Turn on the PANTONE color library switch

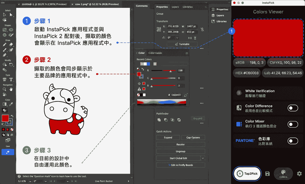click(293, 141)
